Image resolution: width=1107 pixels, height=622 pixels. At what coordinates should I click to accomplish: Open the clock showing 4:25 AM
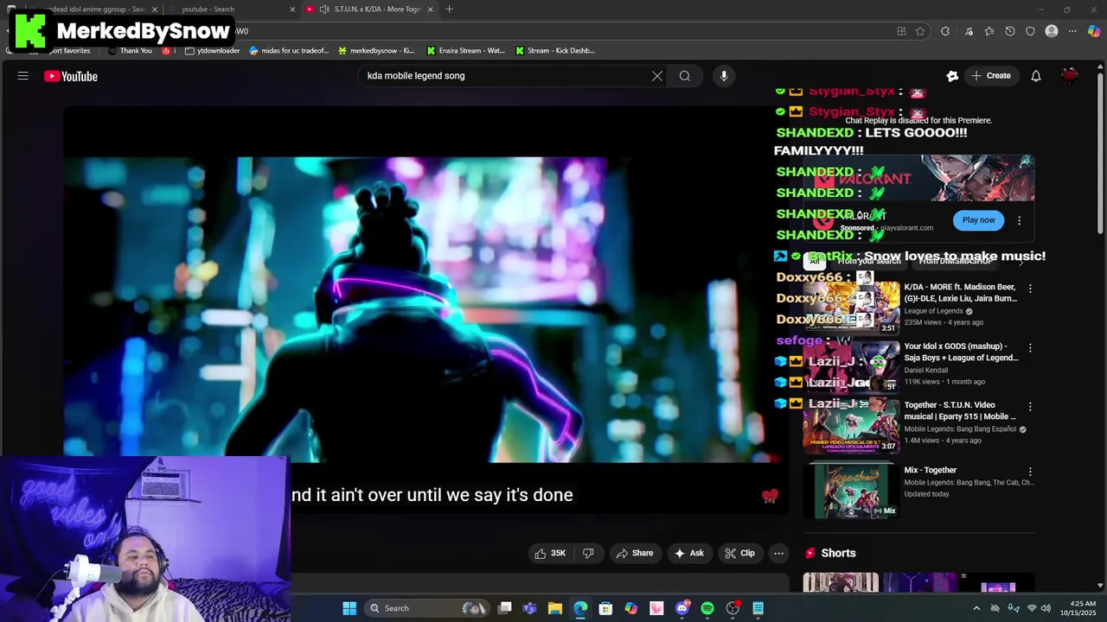[x=1083, y=608]
